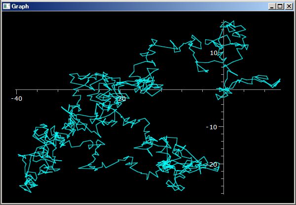Minimize the Graph window
The height and width of the screenshot is (205, 296).
pos(272,6)
